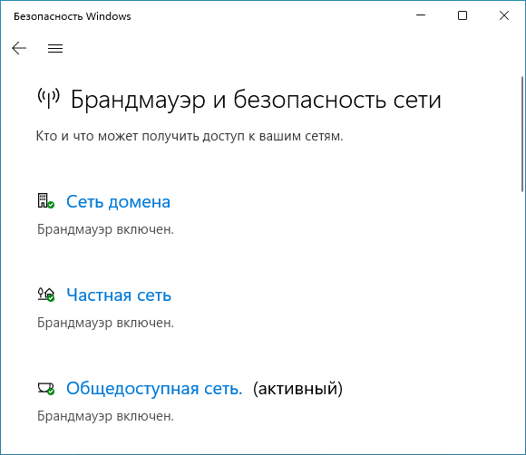Viewport: 526px width, 455px height.
Task: Click Брандмауэр включен under Сеть домена
Action: coord(105,229)
